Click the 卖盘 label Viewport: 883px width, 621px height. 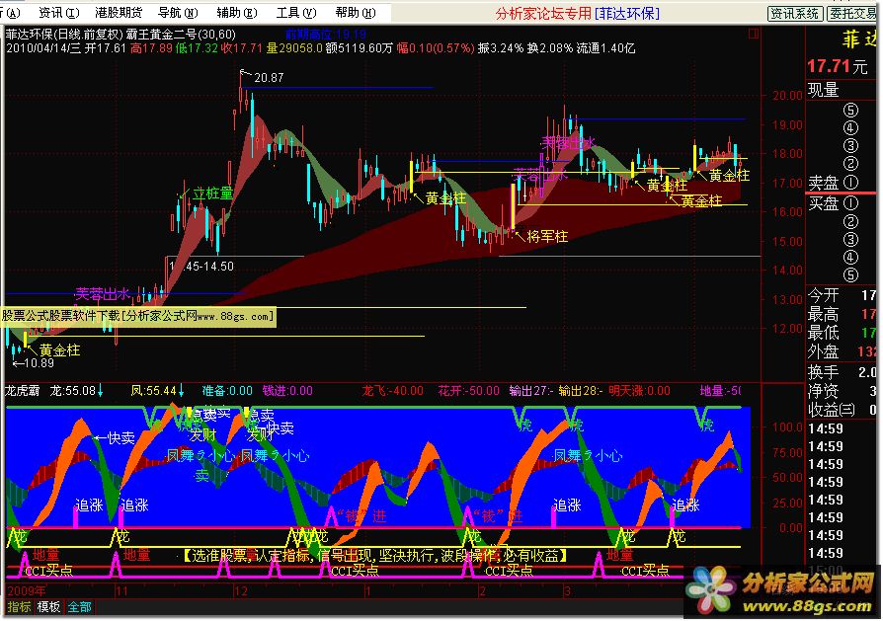pyautogui.click(x=824, y=183)
